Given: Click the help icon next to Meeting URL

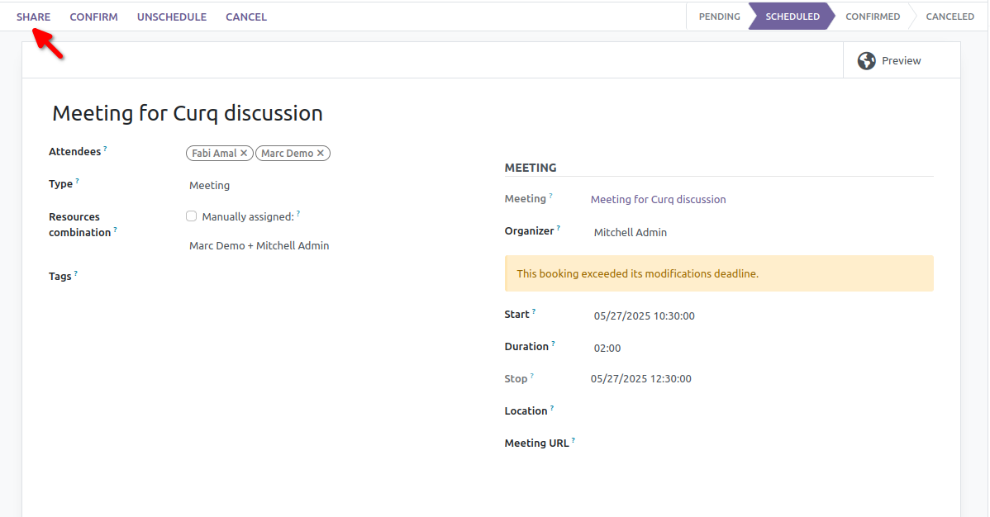Looking at the screenshot, I should click(573, 440).
